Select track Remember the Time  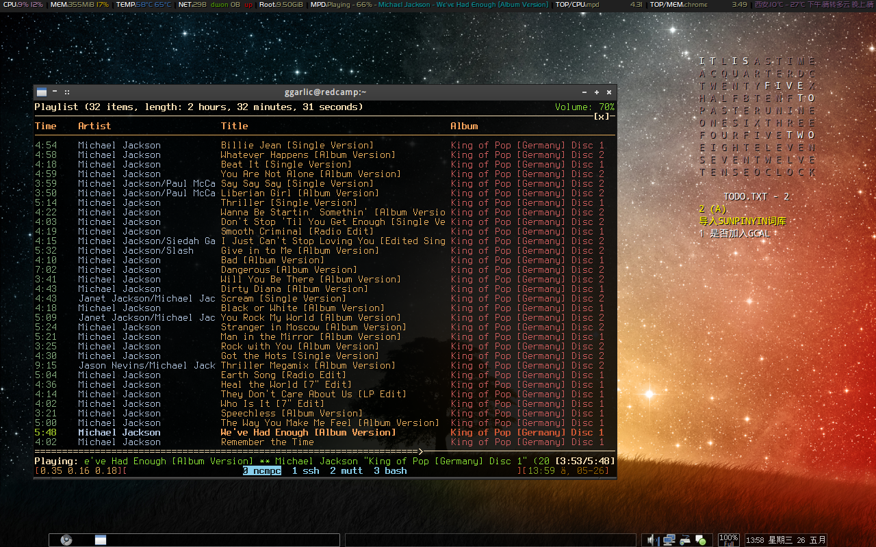coord(267,442)
